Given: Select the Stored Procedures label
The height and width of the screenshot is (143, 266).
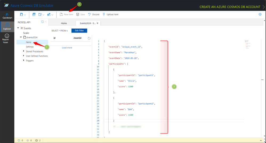Looking at the screenshot, I should pyautogui.click(x=34, y=51).
